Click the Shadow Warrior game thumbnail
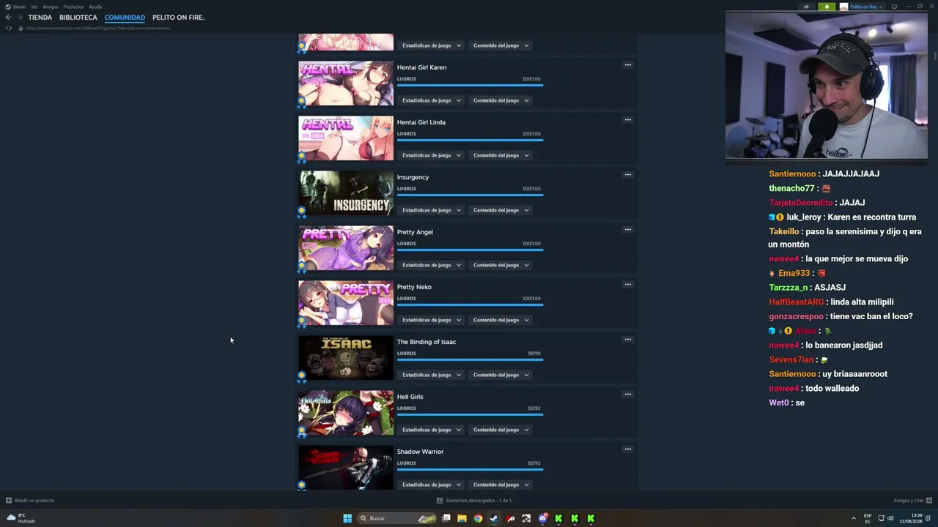Screen dimensions: 938x527 [x=346, y=468]
